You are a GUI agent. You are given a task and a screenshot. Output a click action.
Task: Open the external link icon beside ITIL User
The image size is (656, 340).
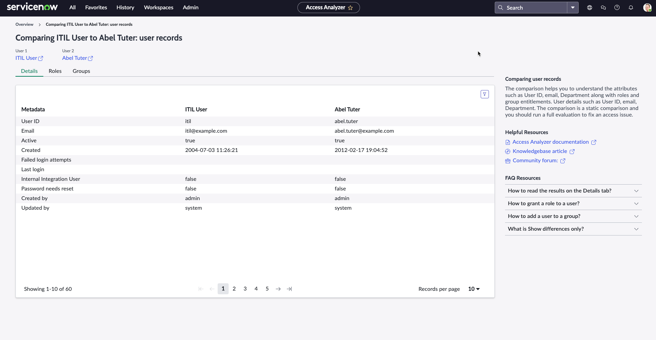coord(41,58)
